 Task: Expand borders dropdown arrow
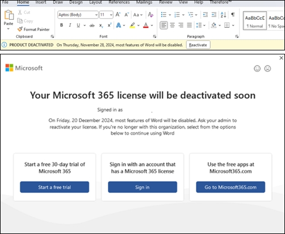point(233,25)
